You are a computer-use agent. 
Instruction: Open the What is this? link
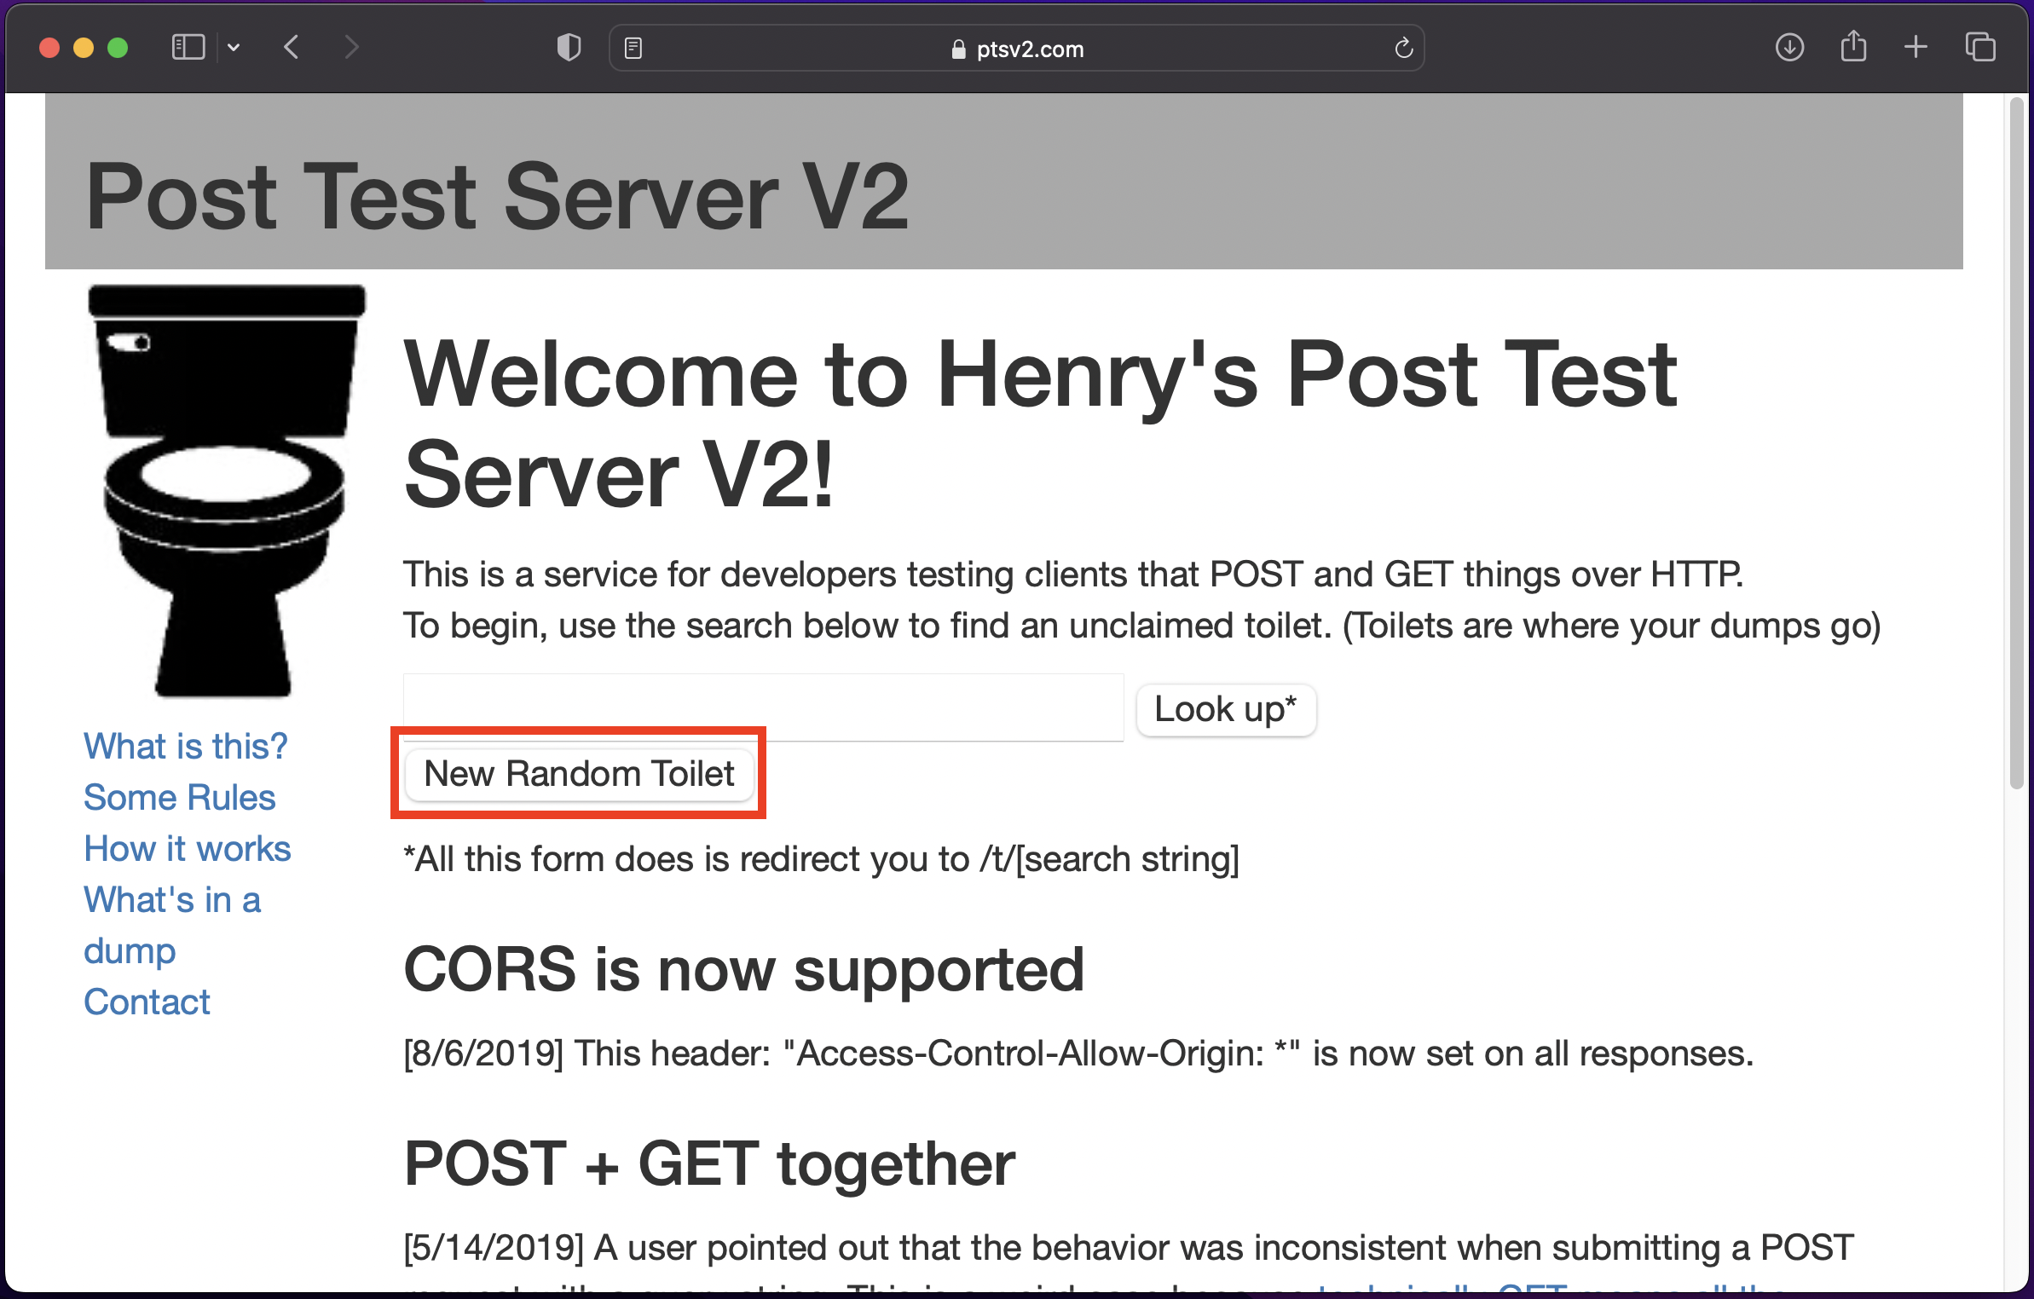click(x=185, y=746)
